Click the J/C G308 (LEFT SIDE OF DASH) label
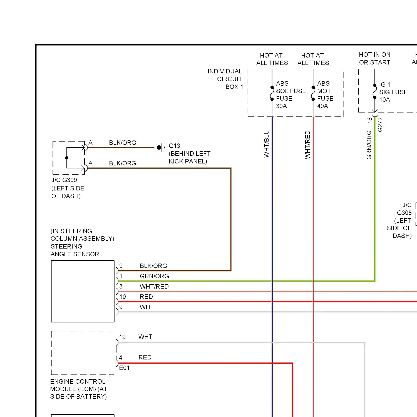Viewport: 417px width, 417px height. click(x=399, y=220)
